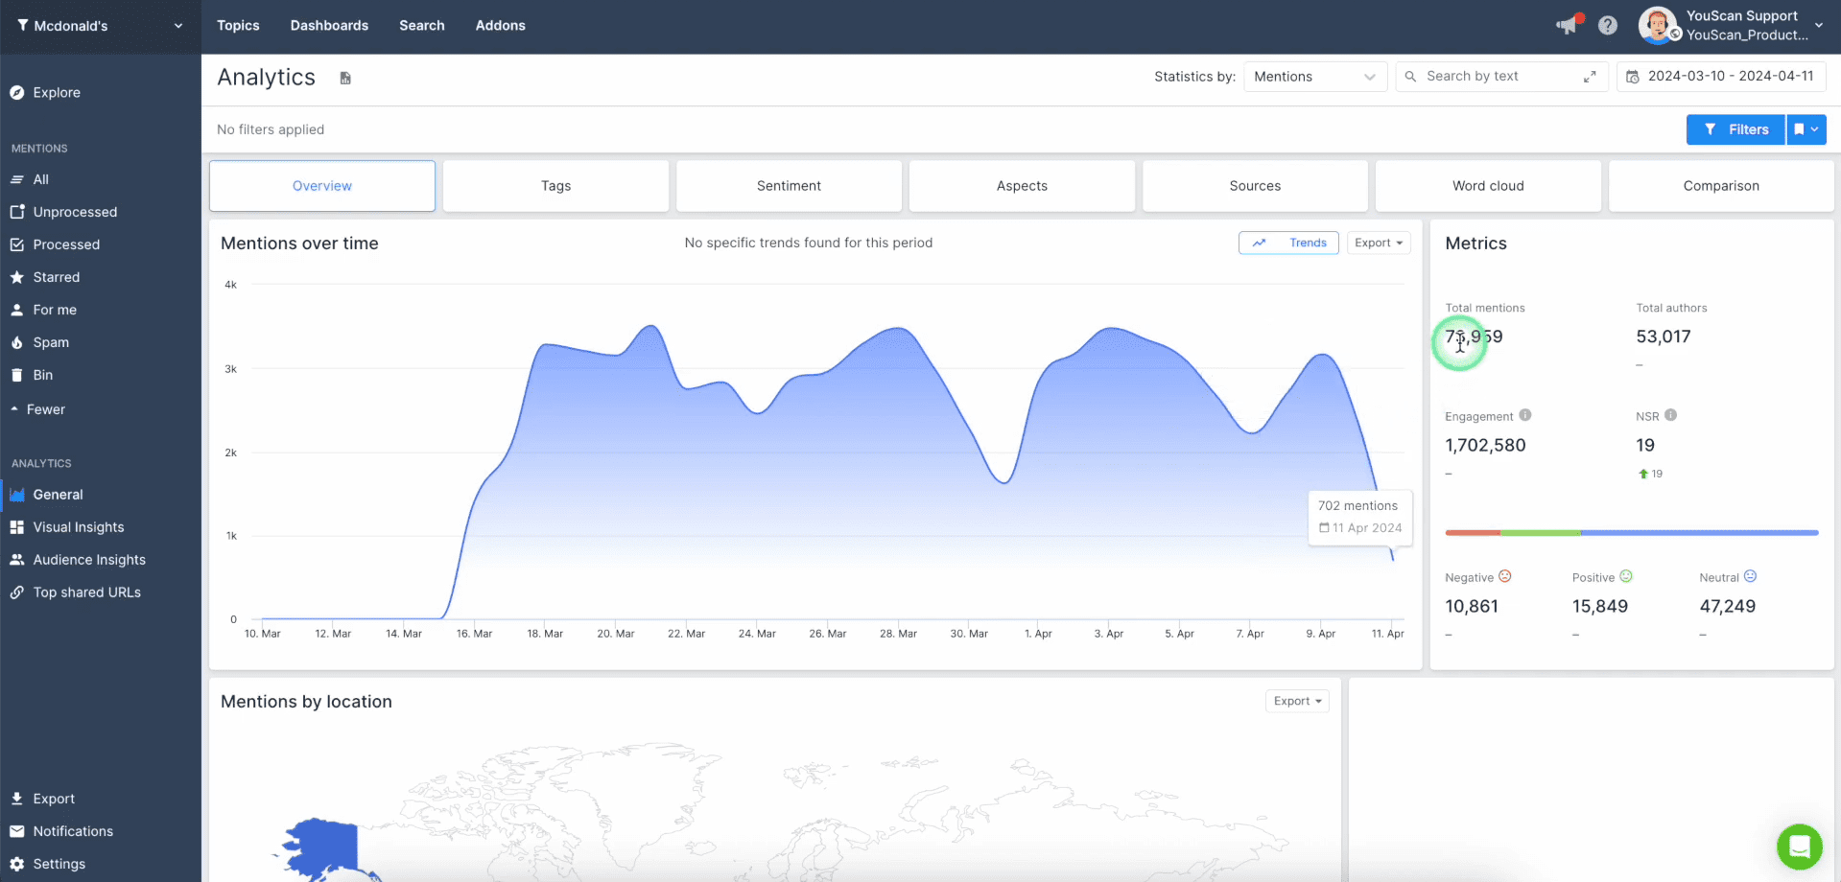The image size is (1841, 882).
Task: Open the Statistics by Mentions dropdown
Action: coord(1314,77)
